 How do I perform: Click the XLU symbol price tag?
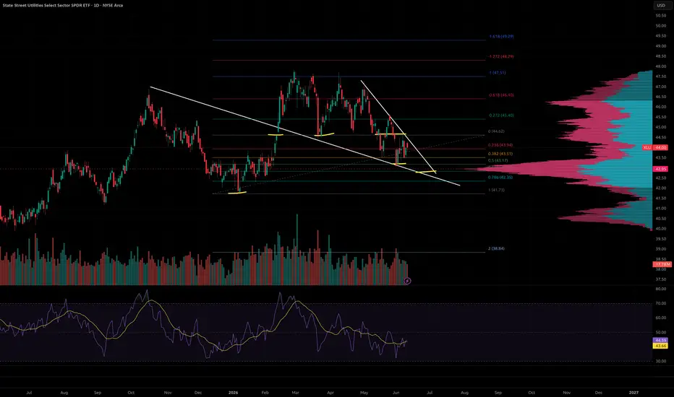pos(647,147)
